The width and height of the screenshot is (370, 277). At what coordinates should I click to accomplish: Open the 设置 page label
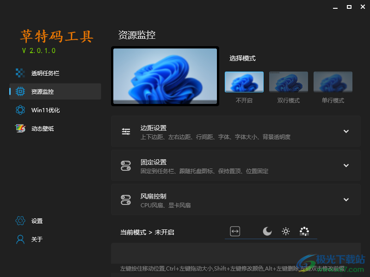click(37, 221)
